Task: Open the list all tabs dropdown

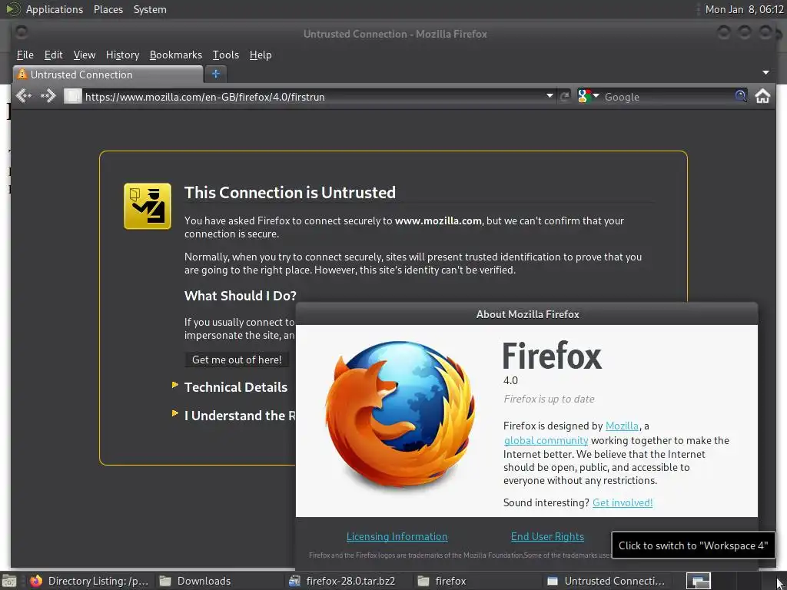Action: coord(765,73)
